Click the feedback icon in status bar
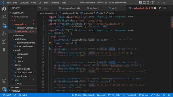 164,95
